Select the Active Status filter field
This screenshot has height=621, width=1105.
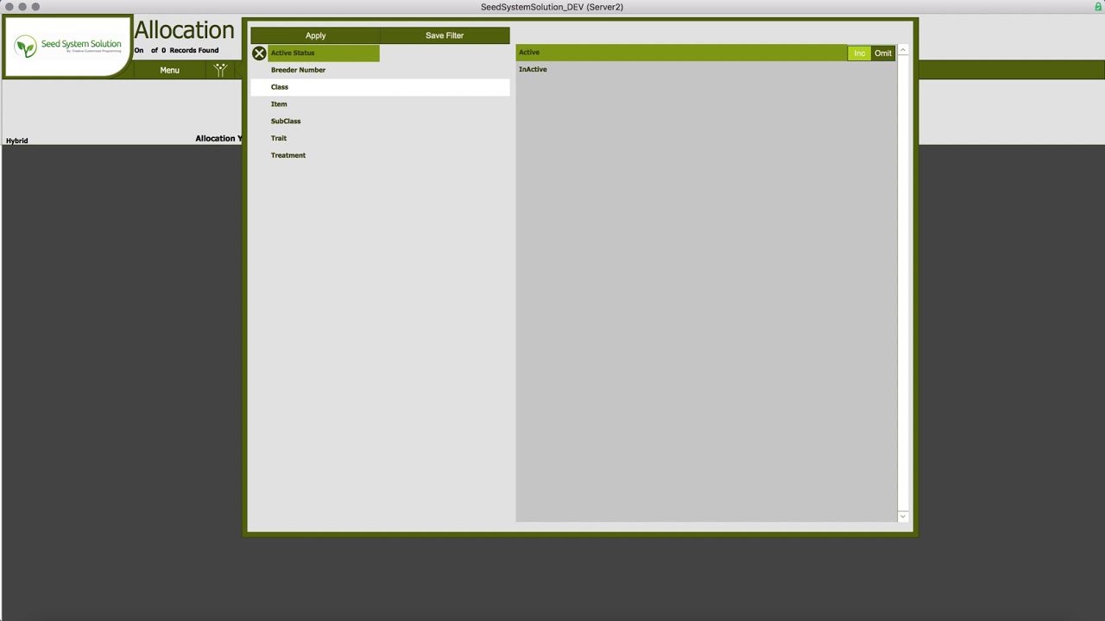coord(324,53)
